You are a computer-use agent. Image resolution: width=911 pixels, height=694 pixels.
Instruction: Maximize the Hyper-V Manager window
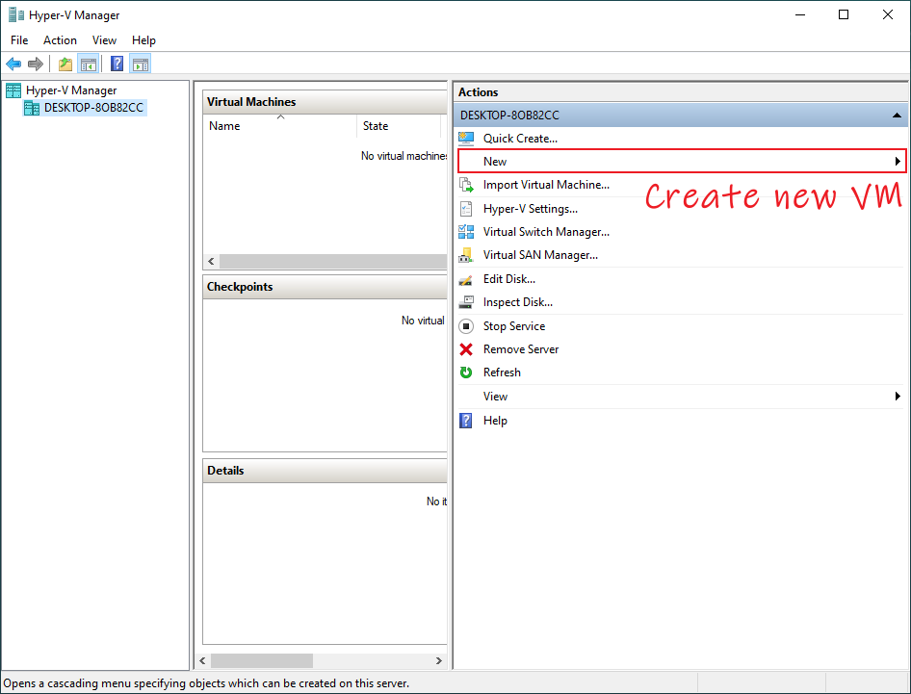coord(844,14)
